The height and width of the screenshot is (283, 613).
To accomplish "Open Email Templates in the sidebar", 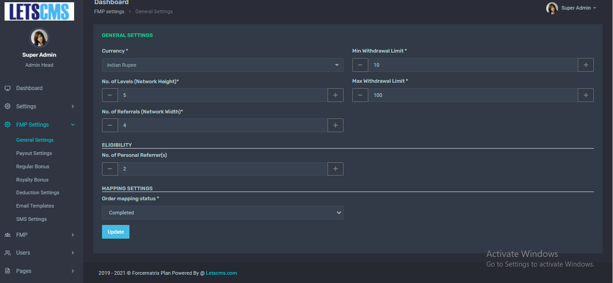I will click(x=35, y=206).
